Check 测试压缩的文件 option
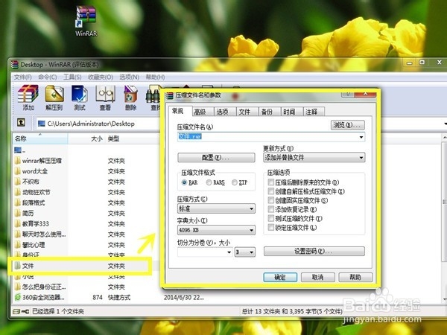Screen dimensions: 447x335 pyautogui.click(x=271, y=218)
